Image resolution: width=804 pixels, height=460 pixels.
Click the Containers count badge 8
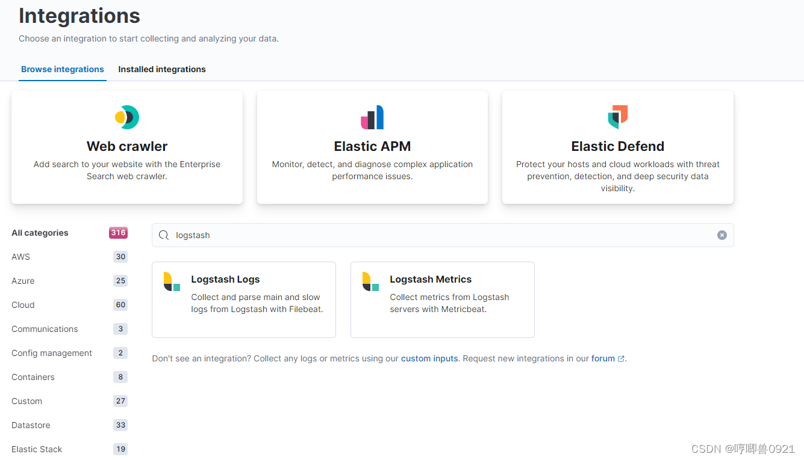point(120,377)
